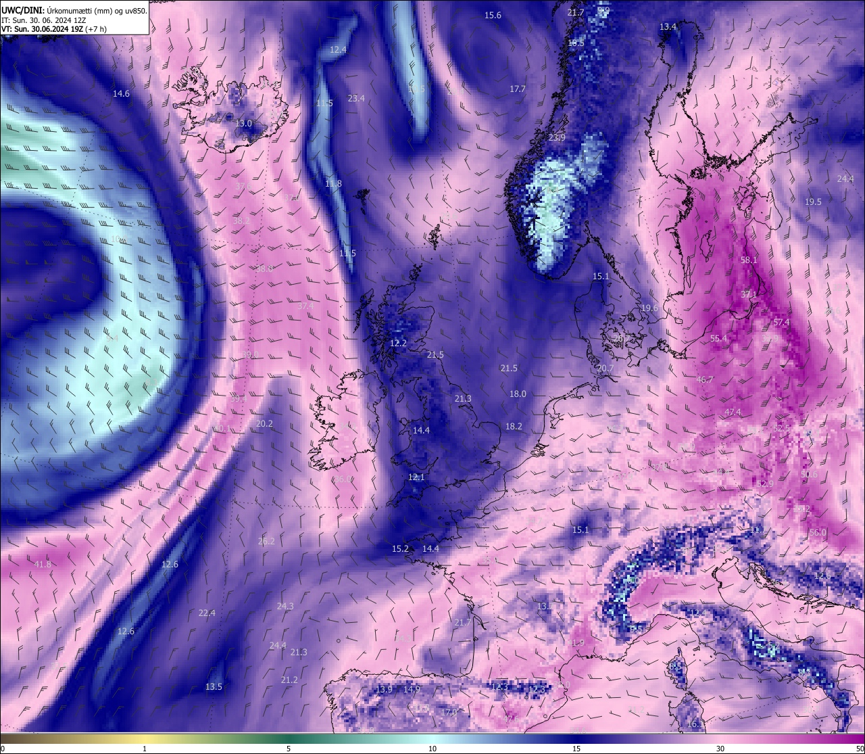Screen dimensions: 865x754
Task: Click the 18.0 value over the North Sea
Action: click(518, 394)
